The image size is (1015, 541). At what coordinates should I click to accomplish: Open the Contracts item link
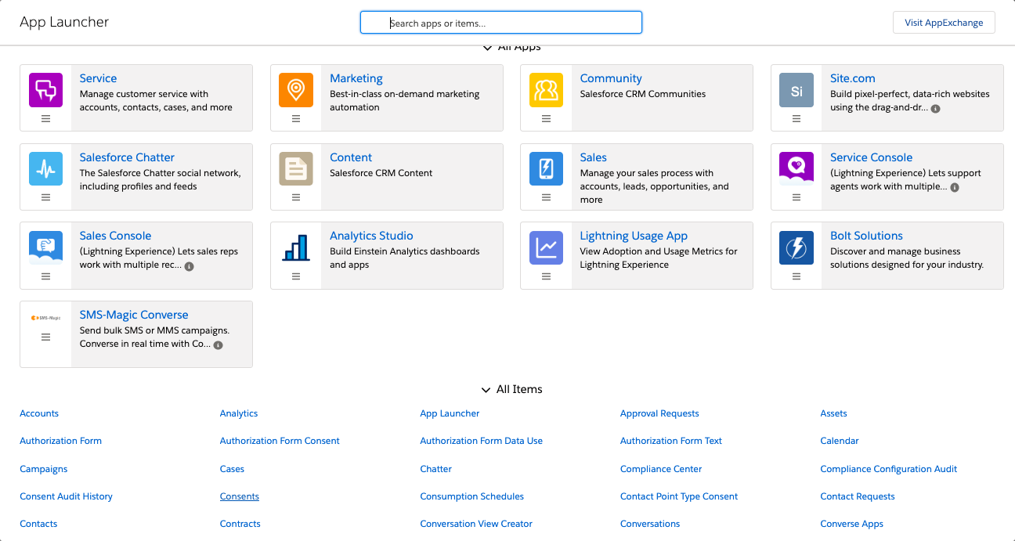coord(240,524)
